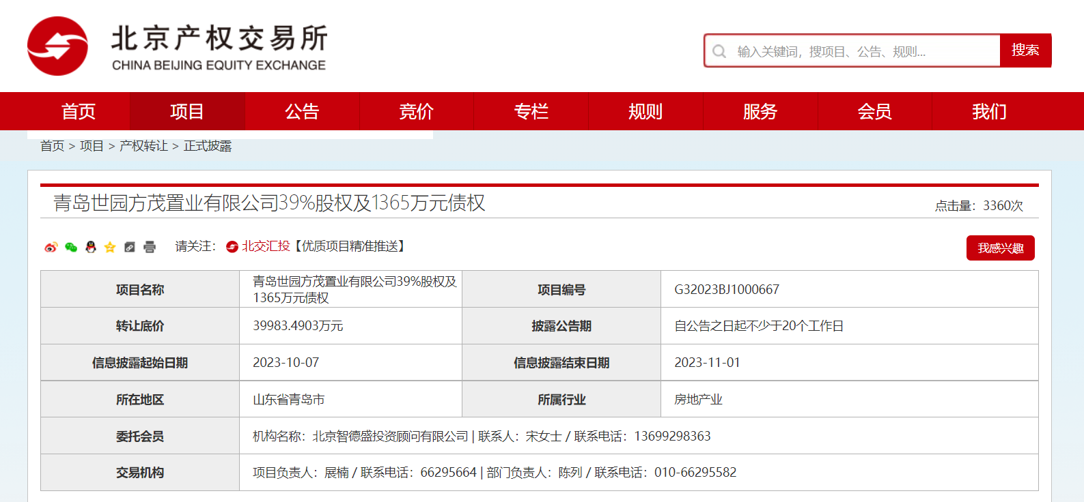Click the 产权转让 breadcrumb link
Image resolution: width=1084 pixels, height=502 pixels.
point(143,146)
